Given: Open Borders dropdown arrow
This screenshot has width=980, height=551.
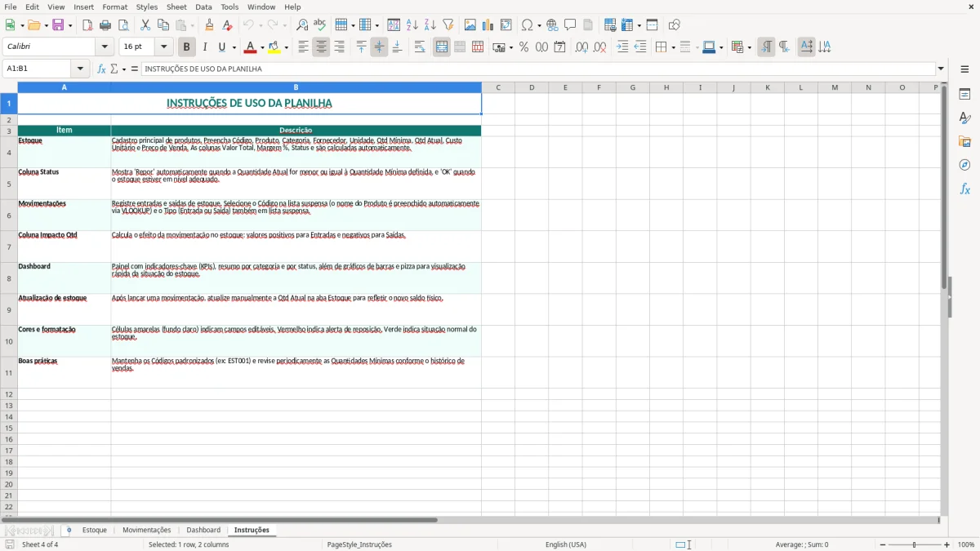Looking at the screenshot, I should (x=673, y=47).
